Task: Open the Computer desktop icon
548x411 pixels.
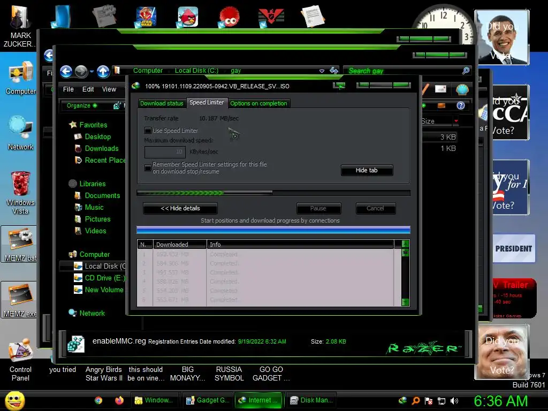Action: tap(21, 78)
